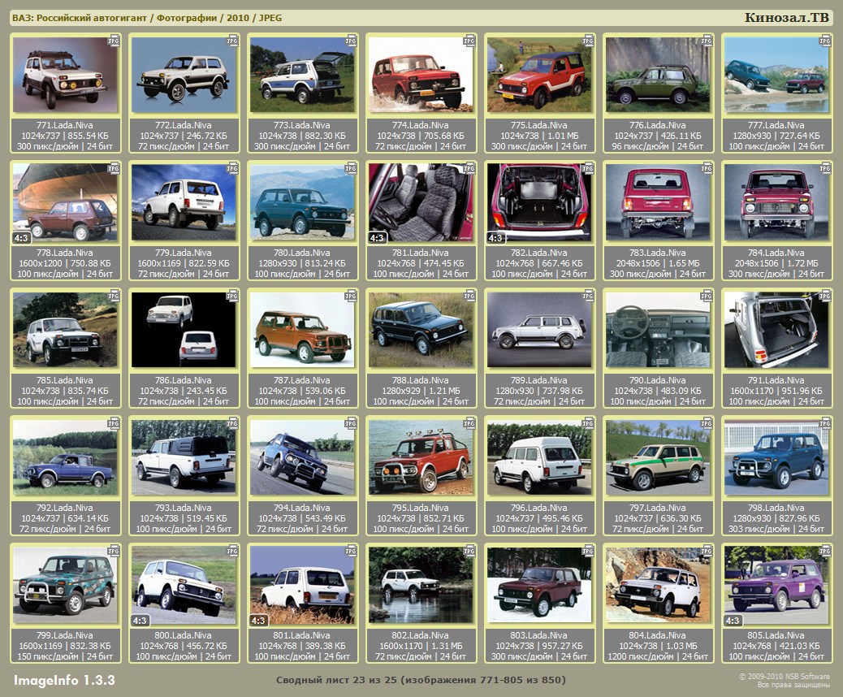The image size is (843, 697).
Task: Click the 4:3 badge on 781.Lada.Niva
Action: [378, 238]
